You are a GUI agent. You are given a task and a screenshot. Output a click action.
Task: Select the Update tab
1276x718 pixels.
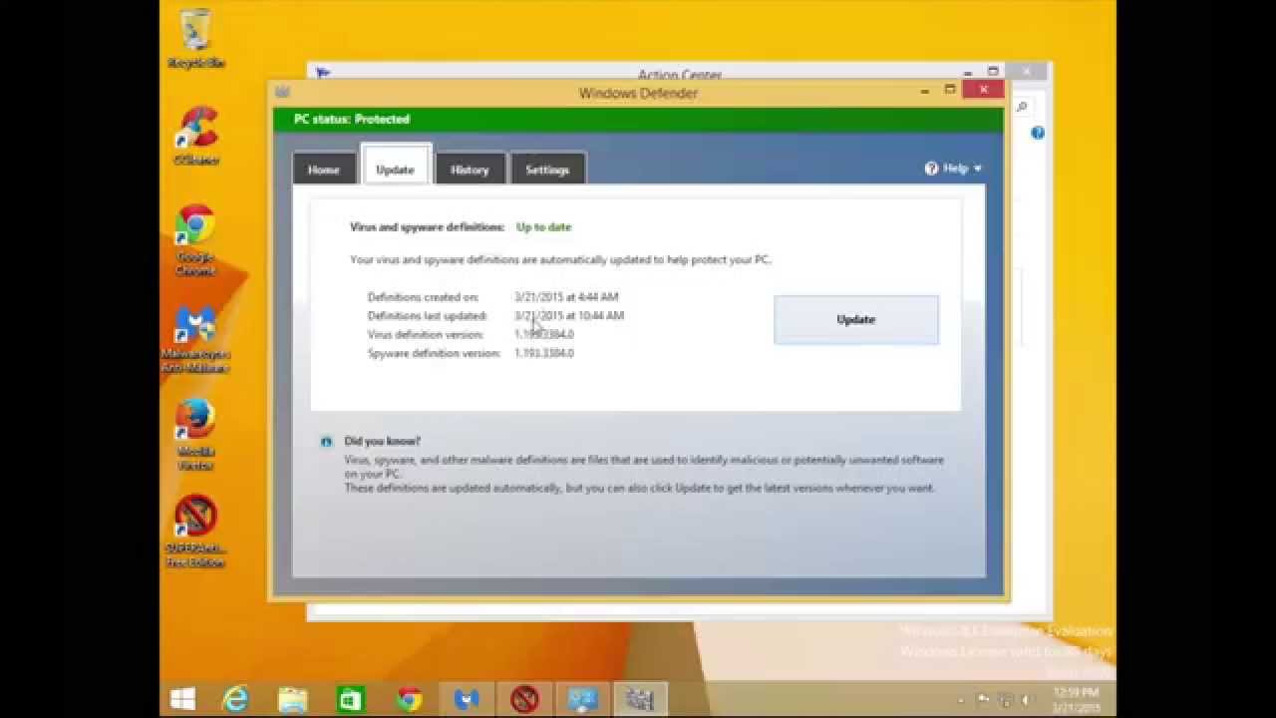[x=395, y=168]
